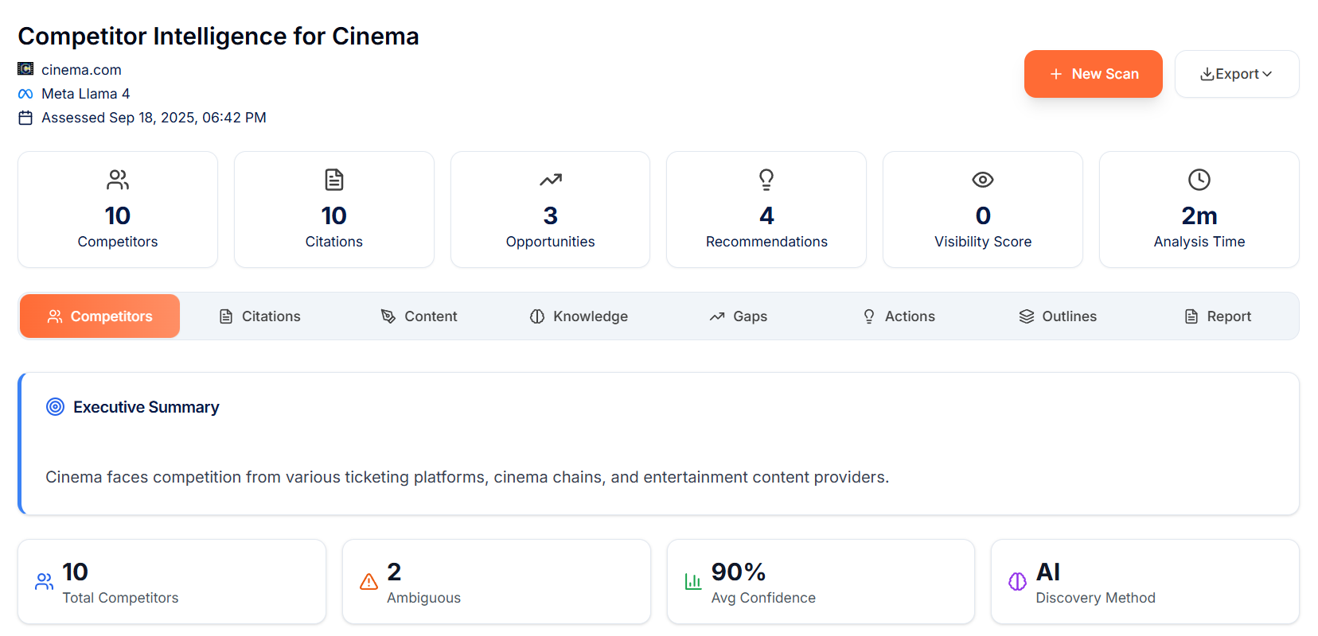The width and height of the screenshot is (1318, 636).
Task: Click the eye icon above Visibility Score
Action: pos(982,180)
